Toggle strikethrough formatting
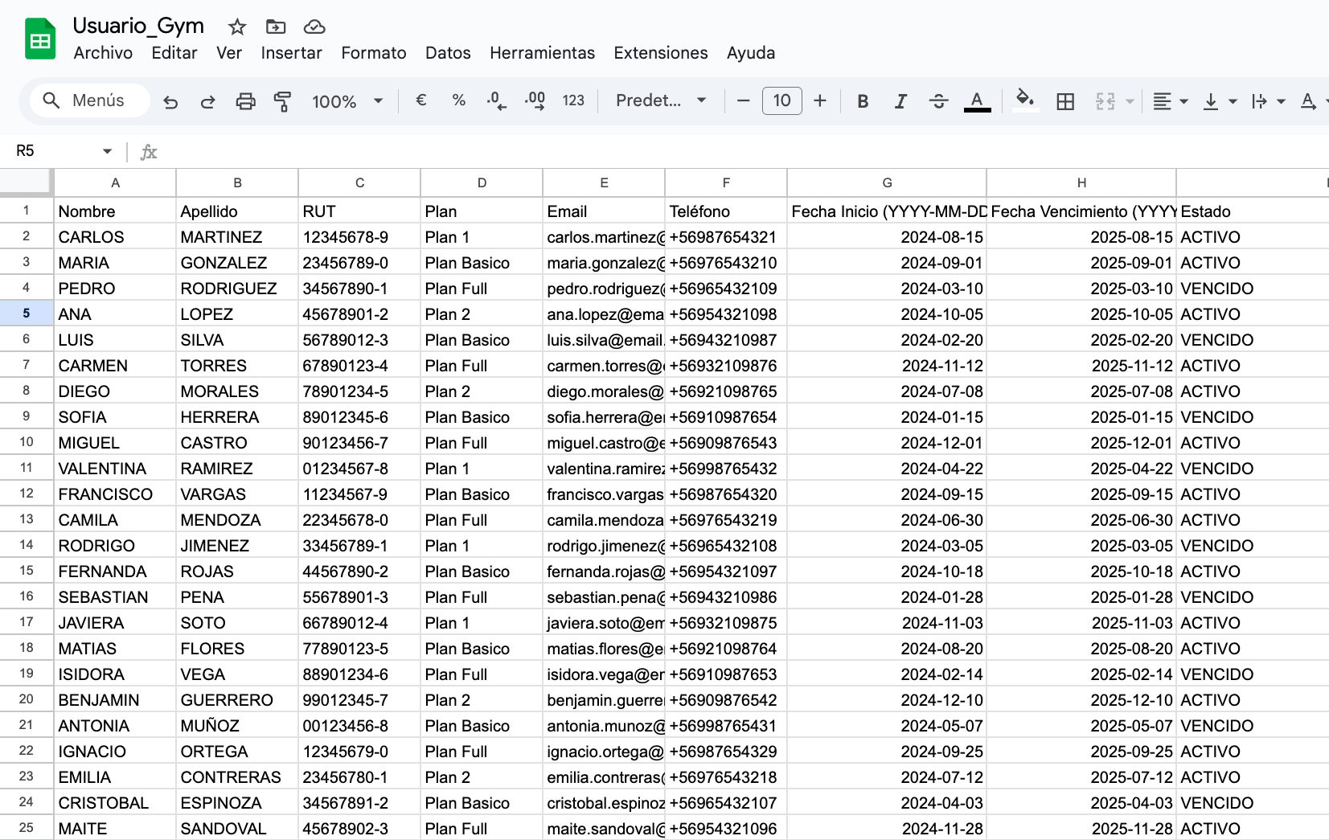 (x=938, y=101)
